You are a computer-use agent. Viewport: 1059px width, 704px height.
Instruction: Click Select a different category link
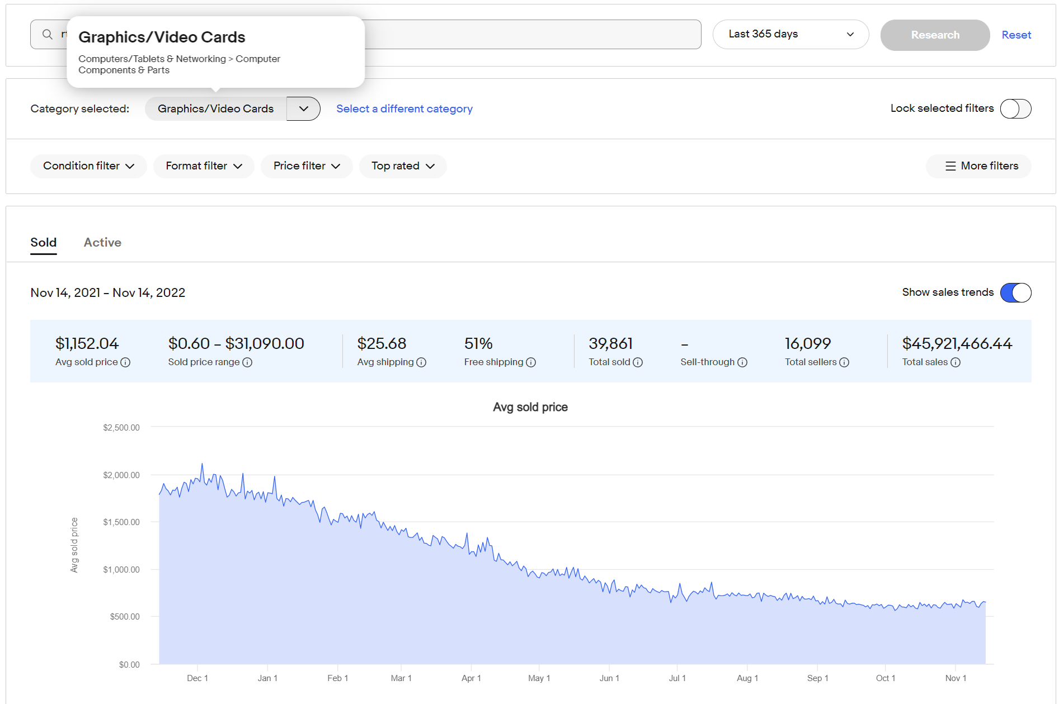404,109
